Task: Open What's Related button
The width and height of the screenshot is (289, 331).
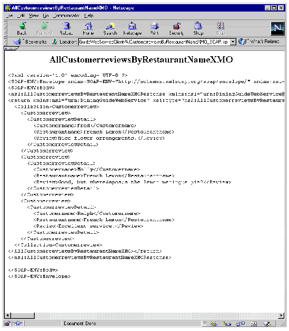Action: (259, 42)
